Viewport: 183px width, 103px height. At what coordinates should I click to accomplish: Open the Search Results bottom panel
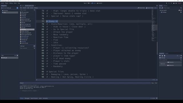click(34, 98)
